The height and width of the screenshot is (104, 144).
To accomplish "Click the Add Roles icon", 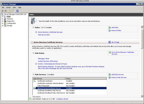I will pos(110,27).
